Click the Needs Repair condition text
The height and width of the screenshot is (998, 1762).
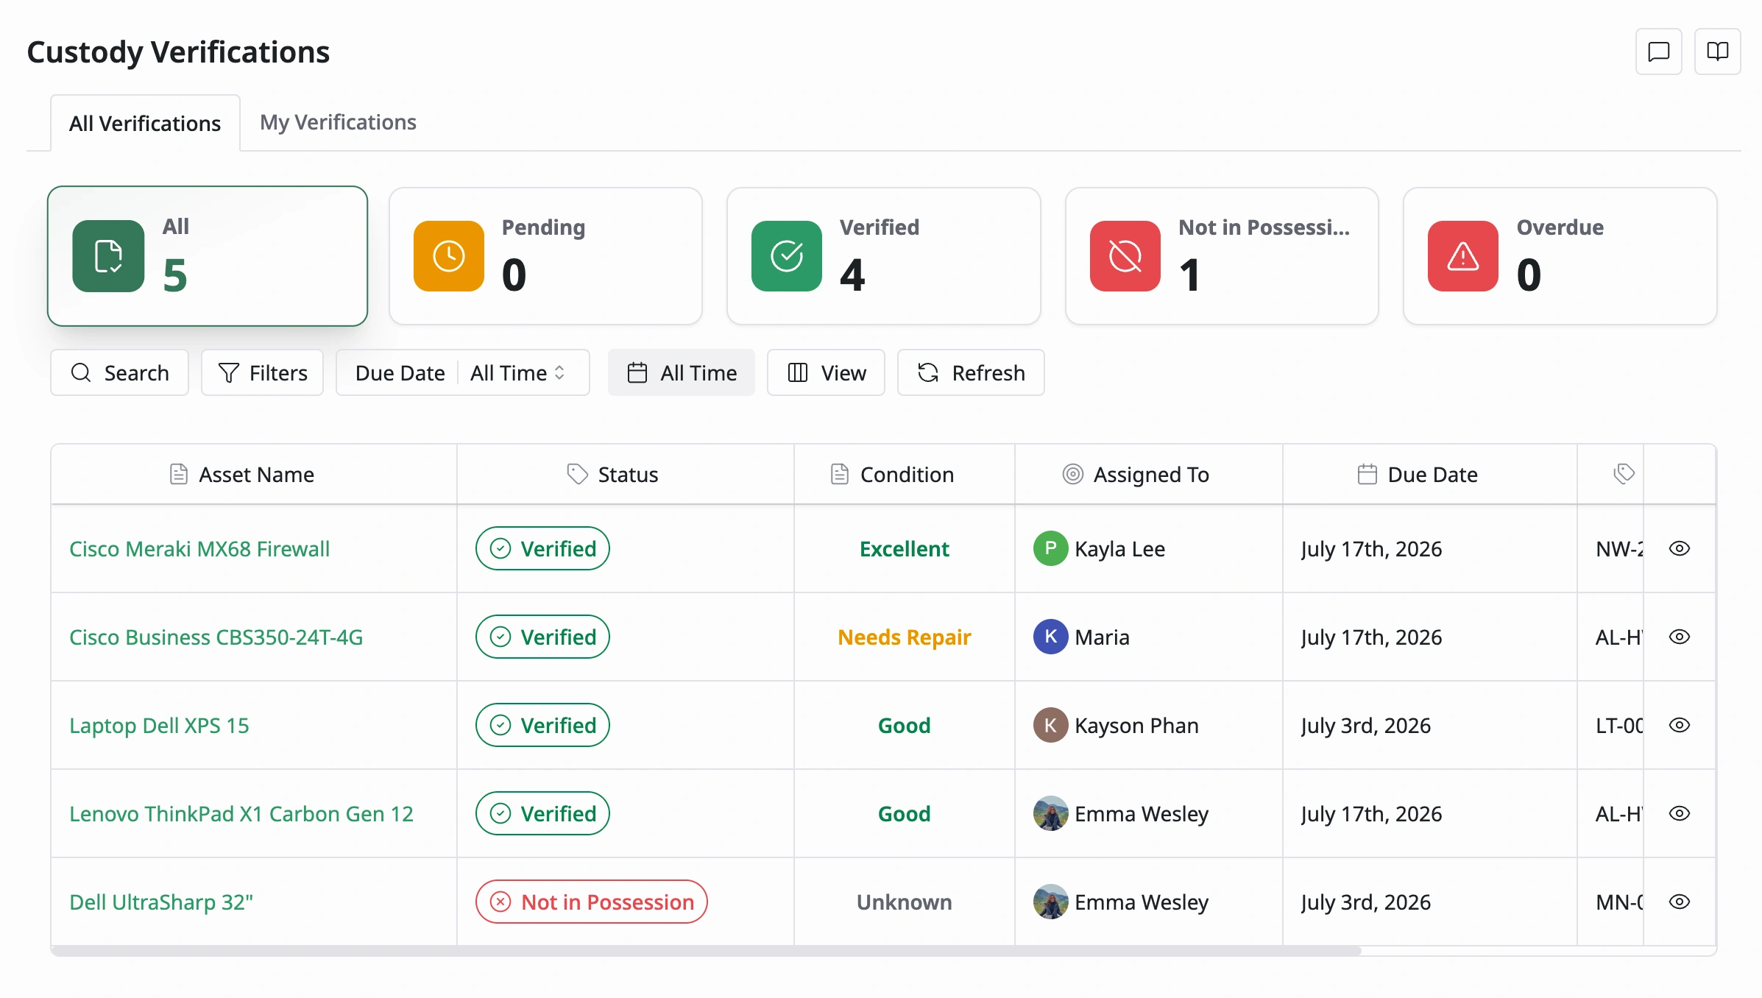(905, 637)
